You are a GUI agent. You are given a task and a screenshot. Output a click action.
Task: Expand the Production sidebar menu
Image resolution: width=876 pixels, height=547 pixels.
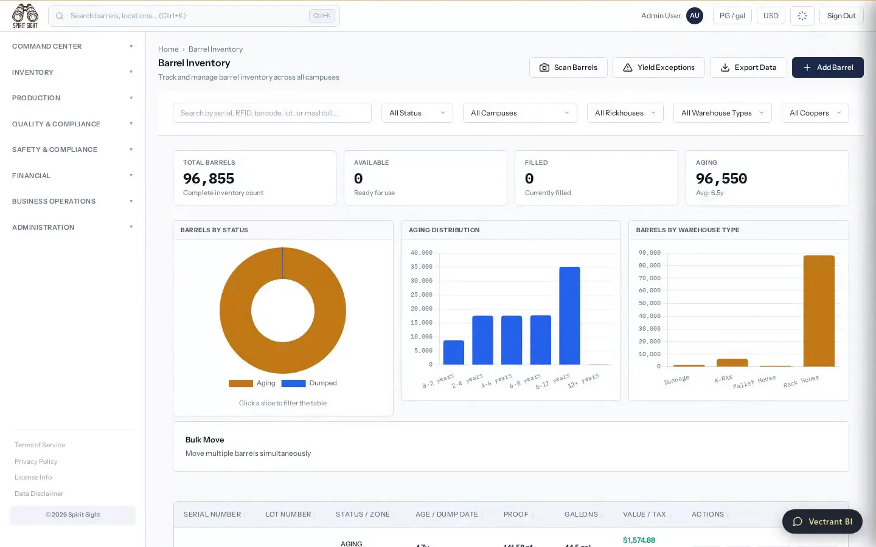[x=73, y=98]
